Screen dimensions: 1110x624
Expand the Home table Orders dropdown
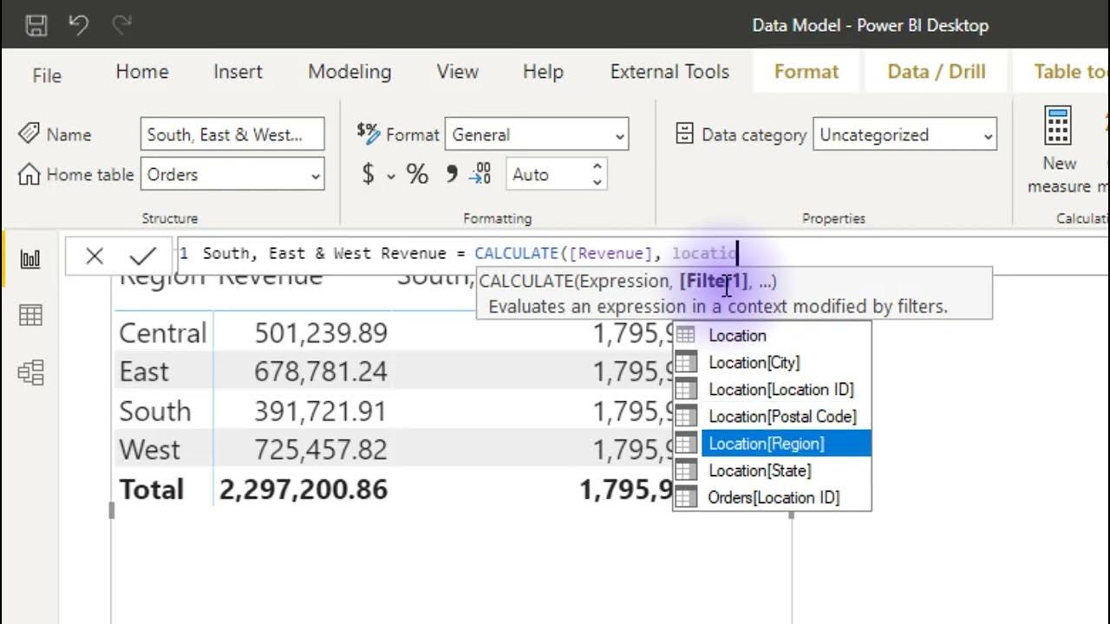pyautogui.click(x=315, y=176)
